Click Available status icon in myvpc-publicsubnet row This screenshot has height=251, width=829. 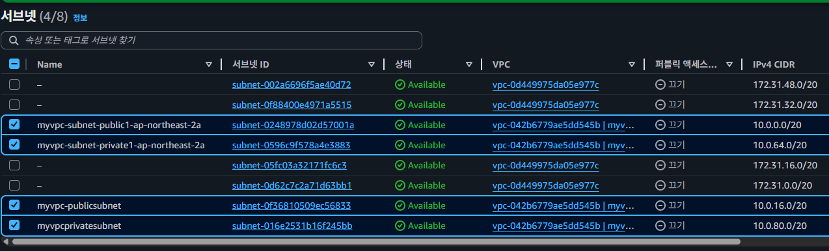400,205
